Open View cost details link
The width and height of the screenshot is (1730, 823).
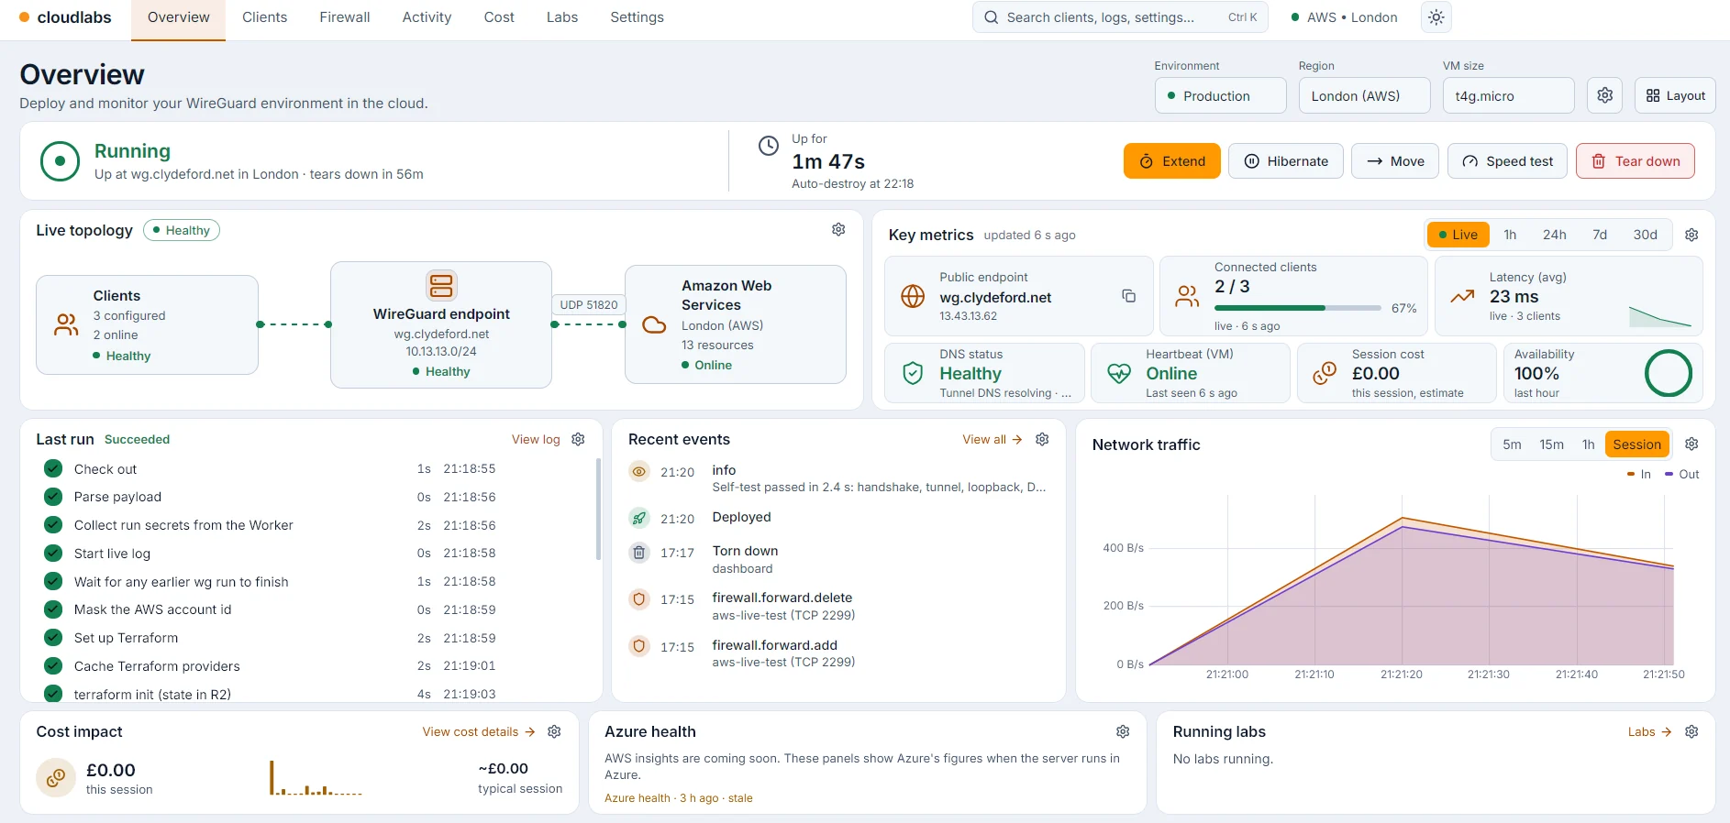tap(478, 731)
